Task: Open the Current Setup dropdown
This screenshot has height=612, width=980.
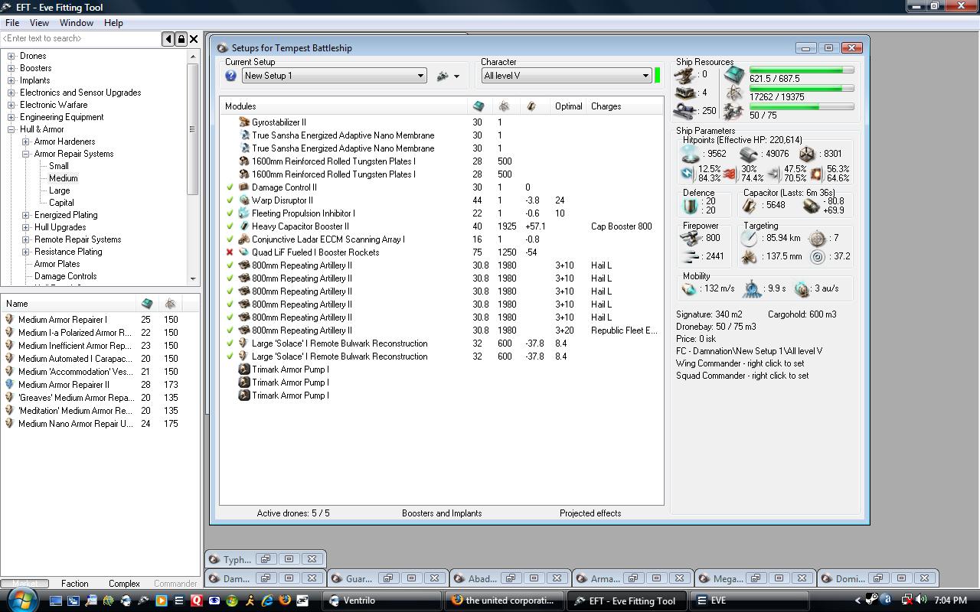Action: pyautogui.click(x=420, y=76)
